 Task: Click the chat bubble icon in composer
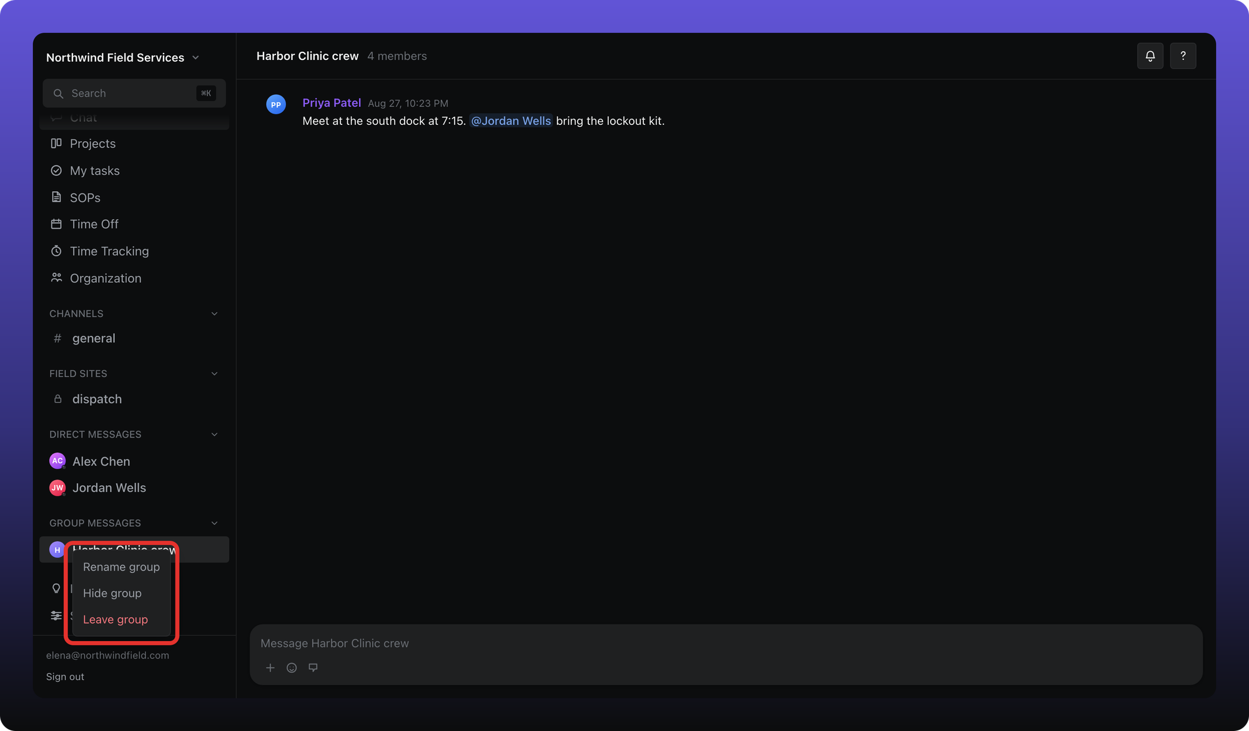[313, 668]
